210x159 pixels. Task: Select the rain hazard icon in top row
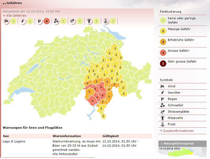pos(39,21)
